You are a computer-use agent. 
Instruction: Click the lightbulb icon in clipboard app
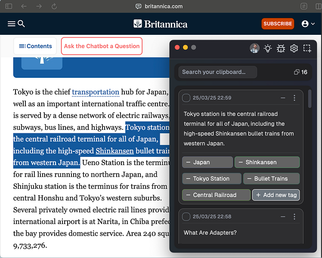click(x=268, y=48)
